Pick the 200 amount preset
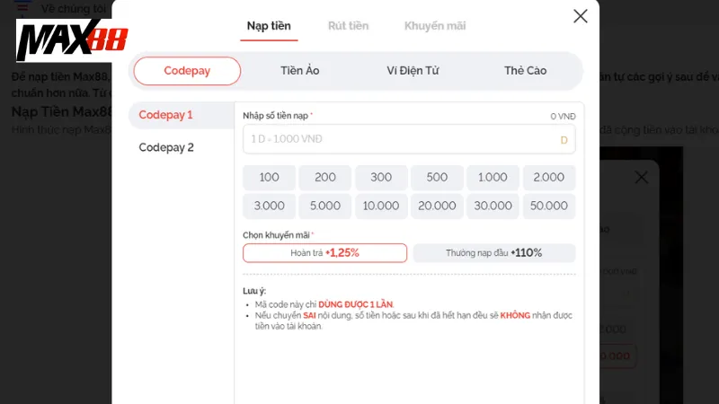Viewport: 719px width, 404px height. click(x=325, y=177)
